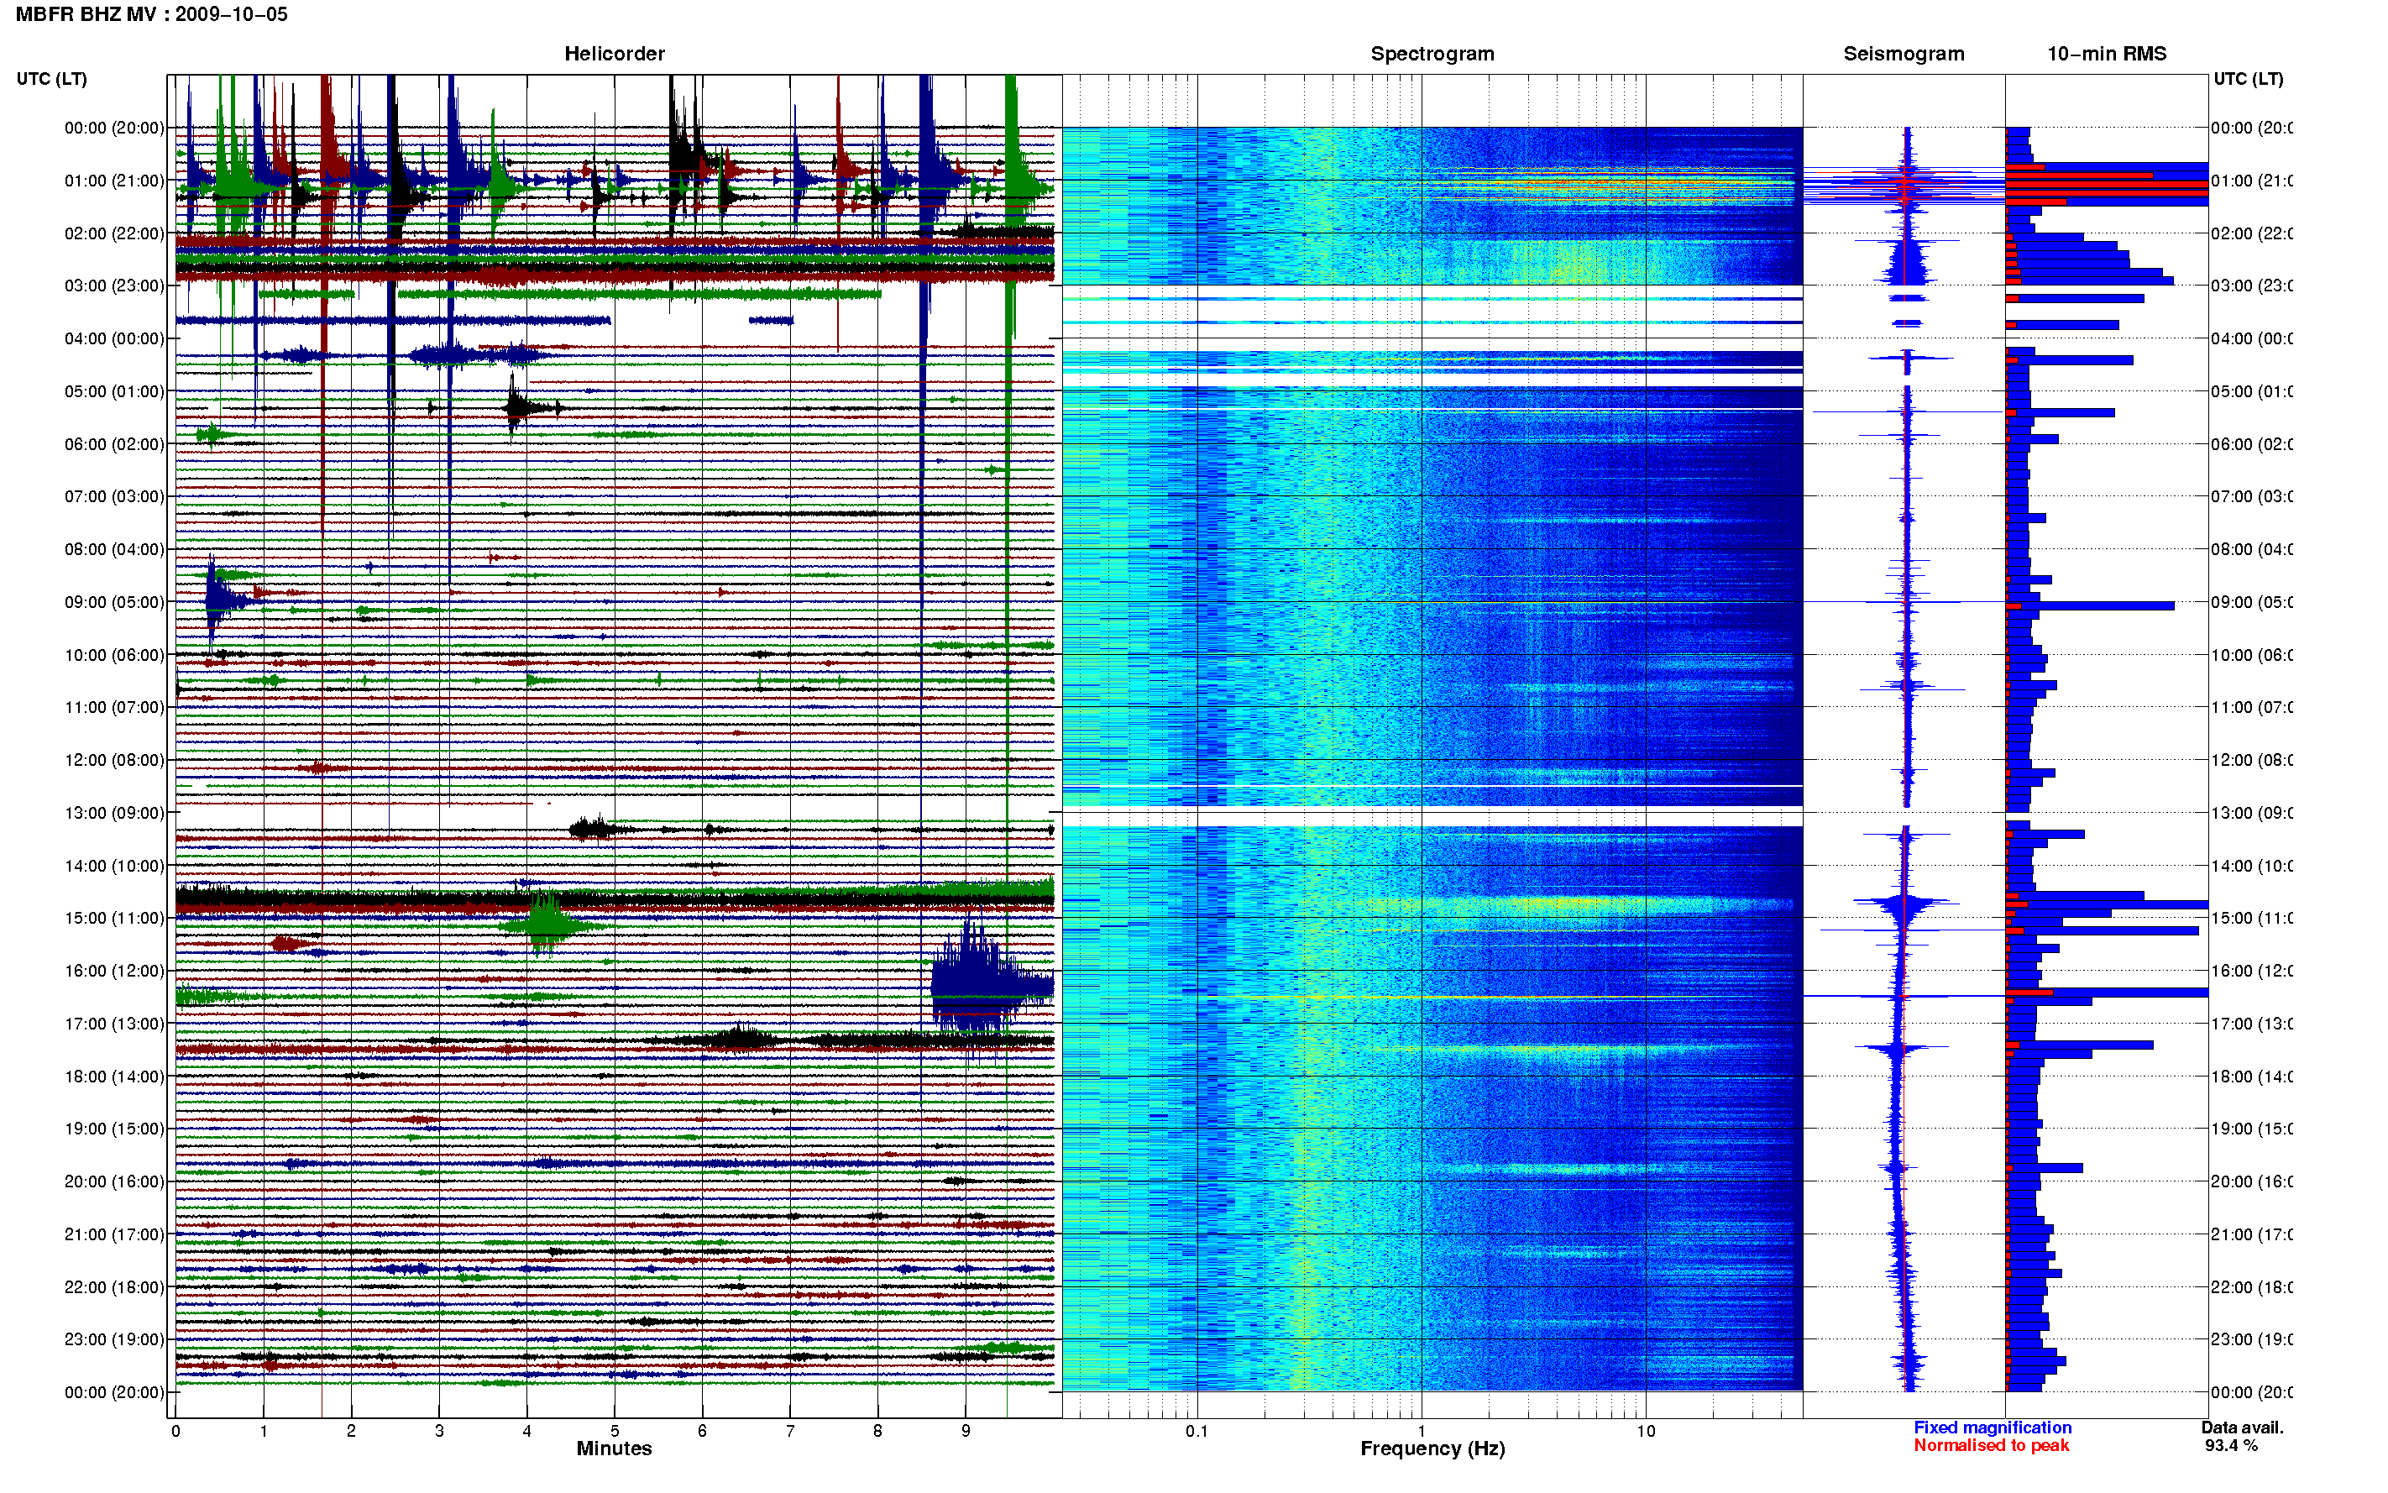The height and width of the screenshot is (1493, 2388).
Task: Click the title MBFR BHZ MV : 2009-10-05
Action: coord(152,15)
